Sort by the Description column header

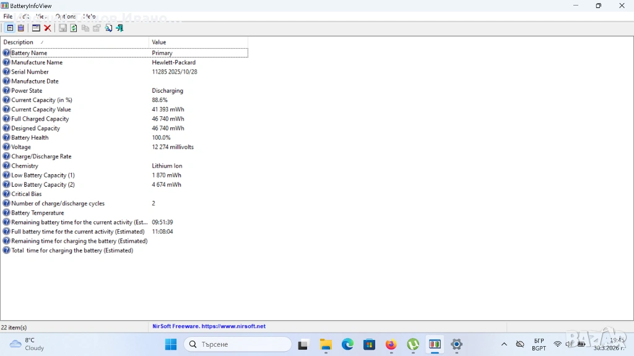point(74,42)
